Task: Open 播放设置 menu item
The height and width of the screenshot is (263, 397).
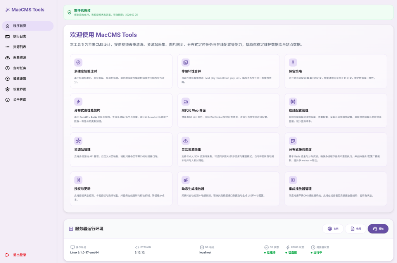Action: pyautogui.click(x=19, y=78)
